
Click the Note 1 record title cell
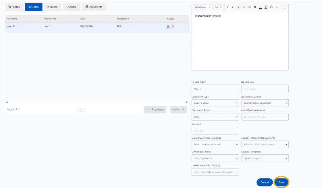coord(47,26)
